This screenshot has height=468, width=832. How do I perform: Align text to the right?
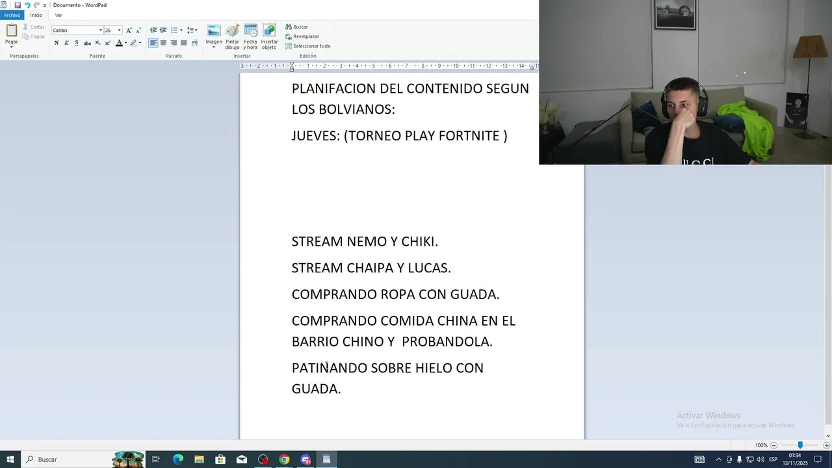(x=174, y=43)
